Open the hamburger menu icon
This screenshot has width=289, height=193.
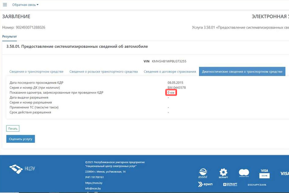5,5
